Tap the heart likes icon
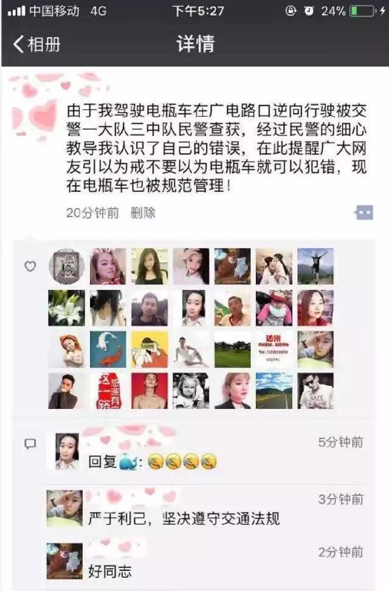 pos(30,267)
